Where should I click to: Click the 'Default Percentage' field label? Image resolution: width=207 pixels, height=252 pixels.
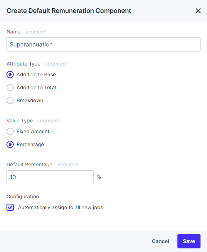[x=30, y=165]
